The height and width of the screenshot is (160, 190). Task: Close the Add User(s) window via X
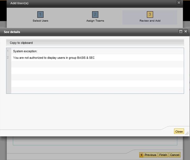click(x=179, y=3)
